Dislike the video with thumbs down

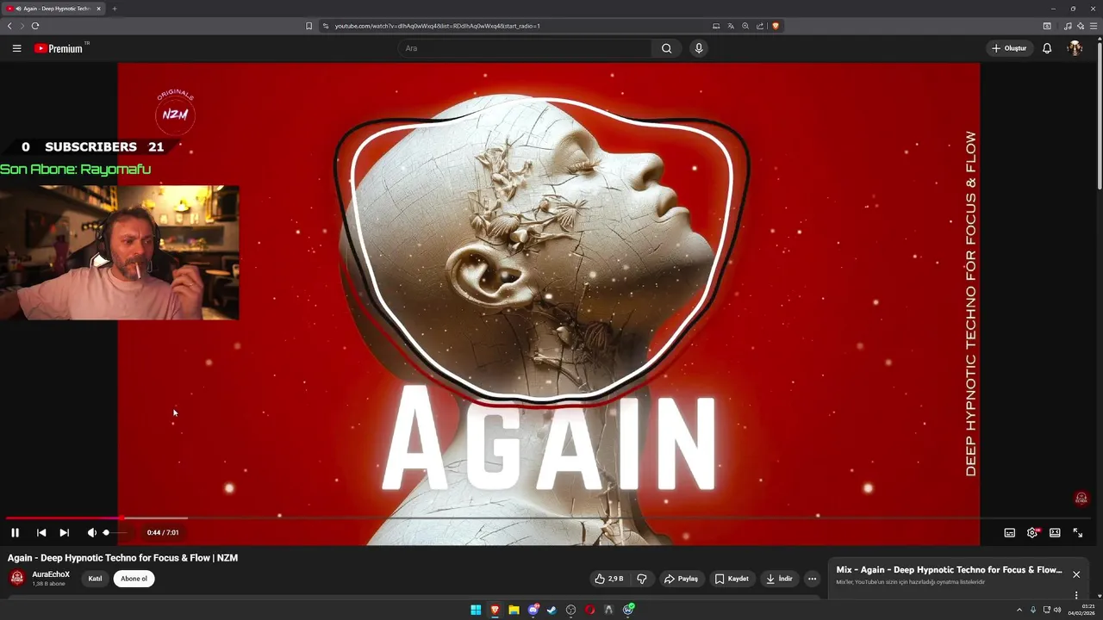641,579
